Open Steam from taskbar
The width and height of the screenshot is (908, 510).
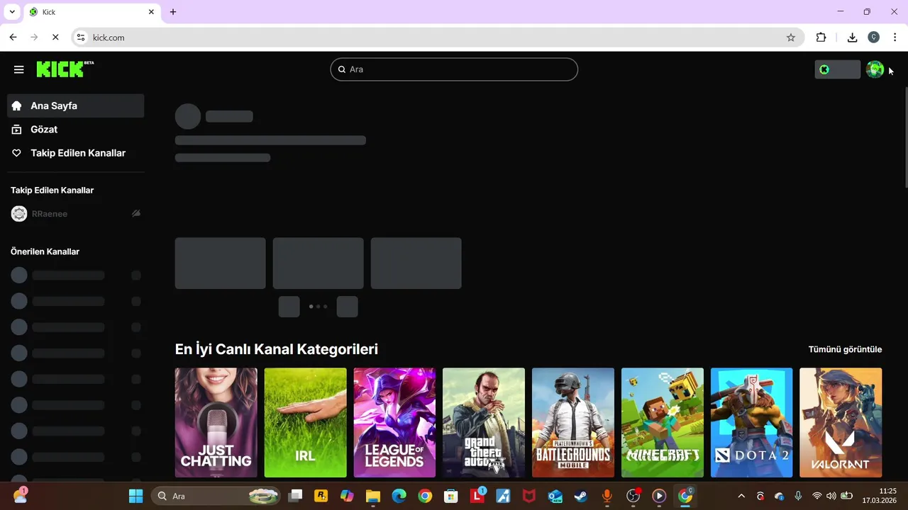(x=580, y=496)
